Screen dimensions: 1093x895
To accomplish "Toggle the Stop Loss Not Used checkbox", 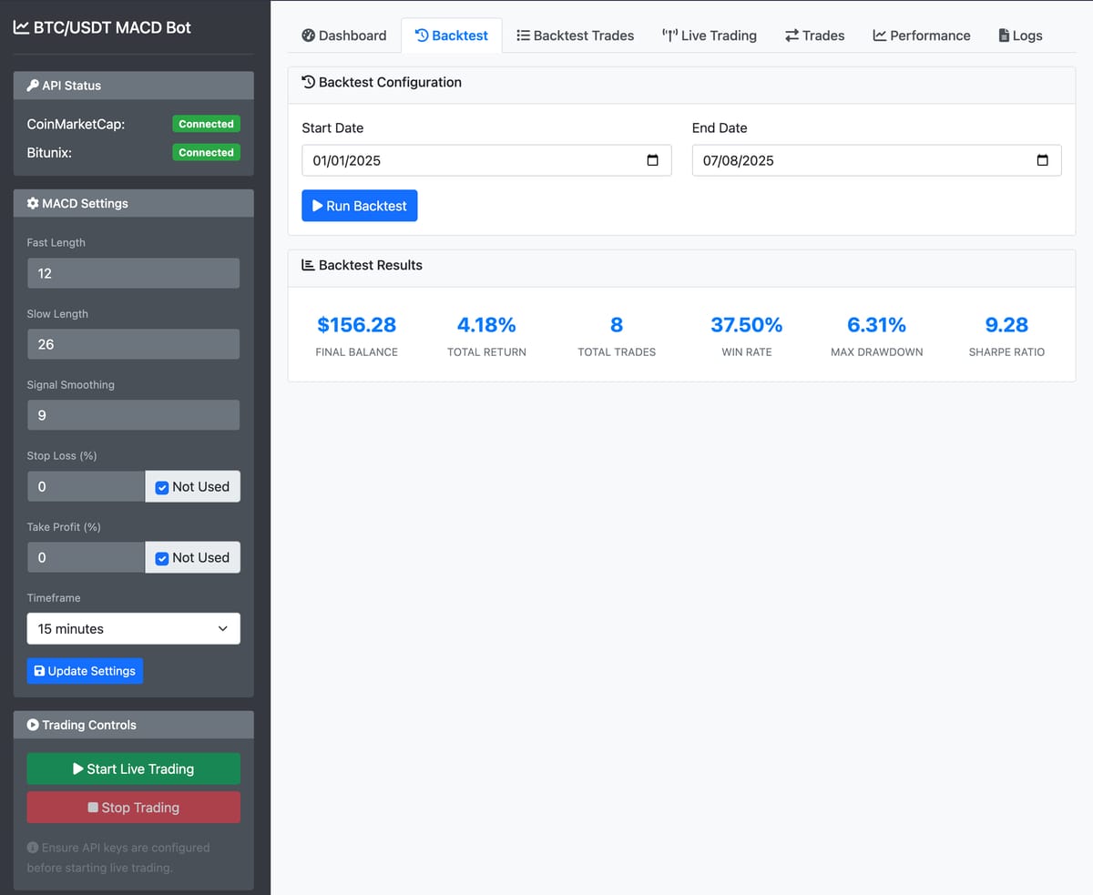I will pos(162,487).
